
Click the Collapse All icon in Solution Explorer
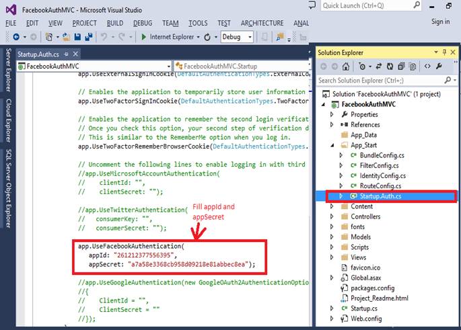click(401, 67)
